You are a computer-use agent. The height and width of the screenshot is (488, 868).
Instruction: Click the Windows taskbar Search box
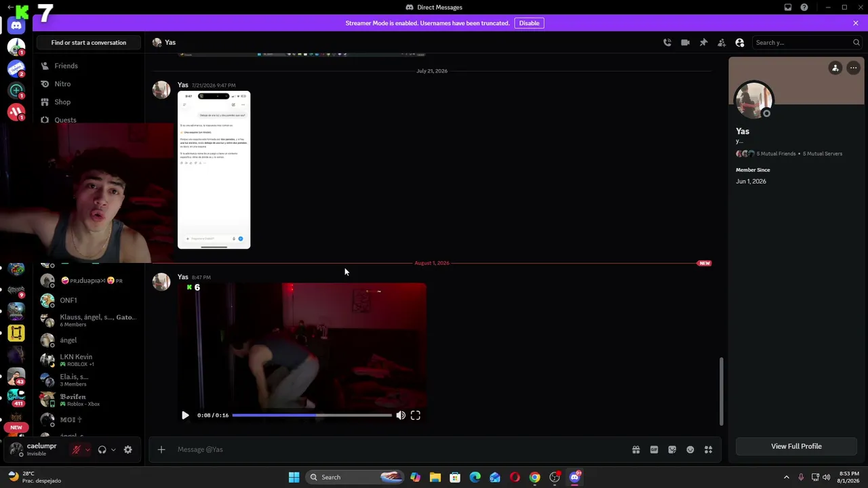355,477
